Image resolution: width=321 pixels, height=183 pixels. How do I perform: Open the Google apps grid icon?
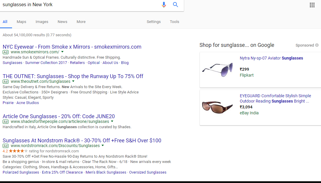312,5
